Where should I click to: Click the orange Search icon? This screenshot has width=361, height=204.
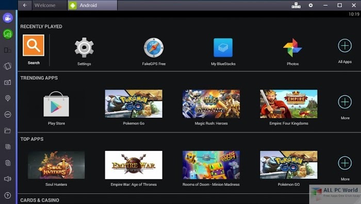click(x=34, y=45)
